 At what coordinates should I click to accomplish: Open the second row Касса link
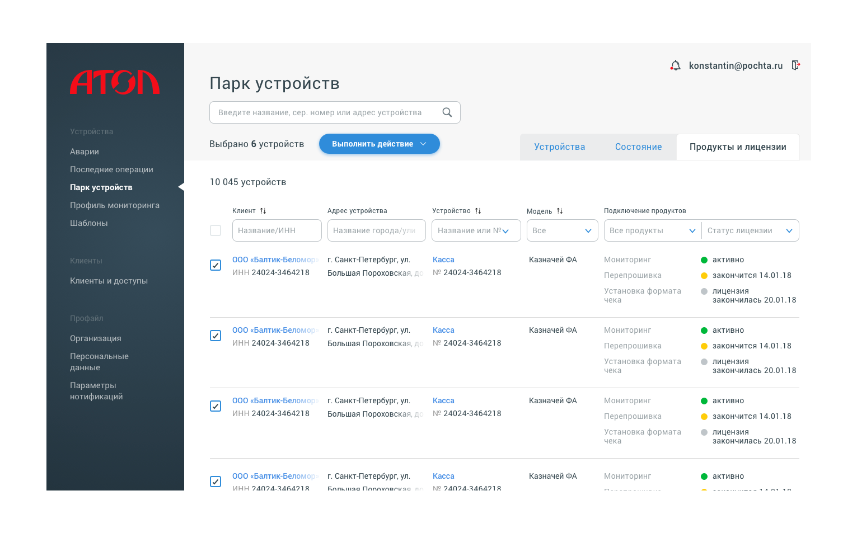point(443,330)
